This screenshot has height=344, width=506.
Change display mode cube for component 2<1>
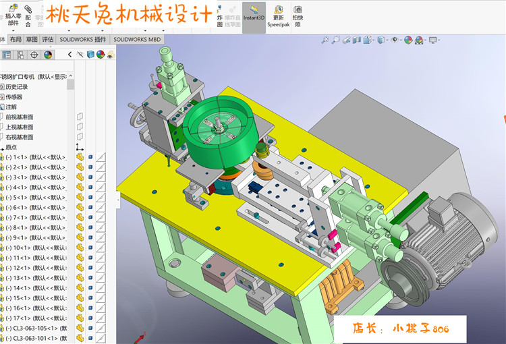[90, 167]
